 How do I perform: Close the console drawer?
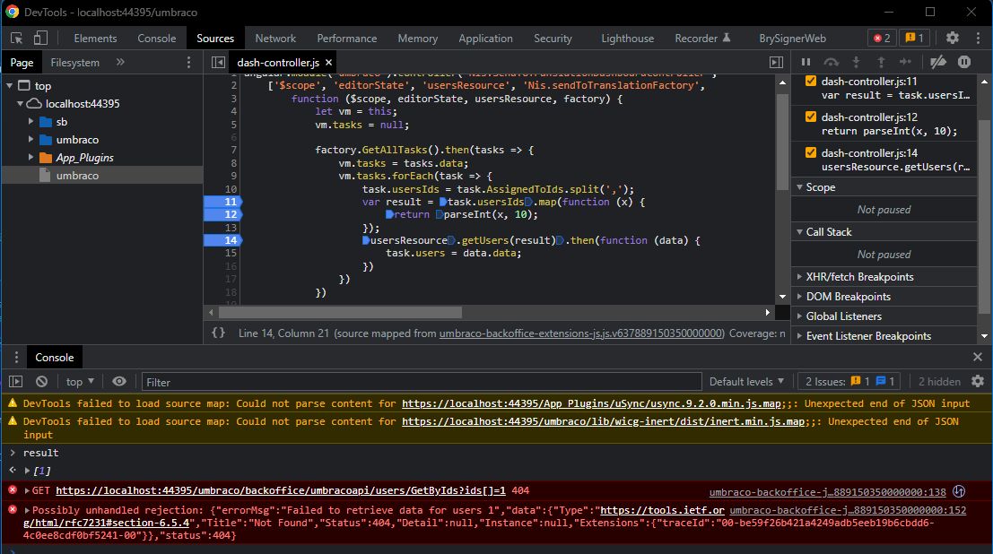977,357
